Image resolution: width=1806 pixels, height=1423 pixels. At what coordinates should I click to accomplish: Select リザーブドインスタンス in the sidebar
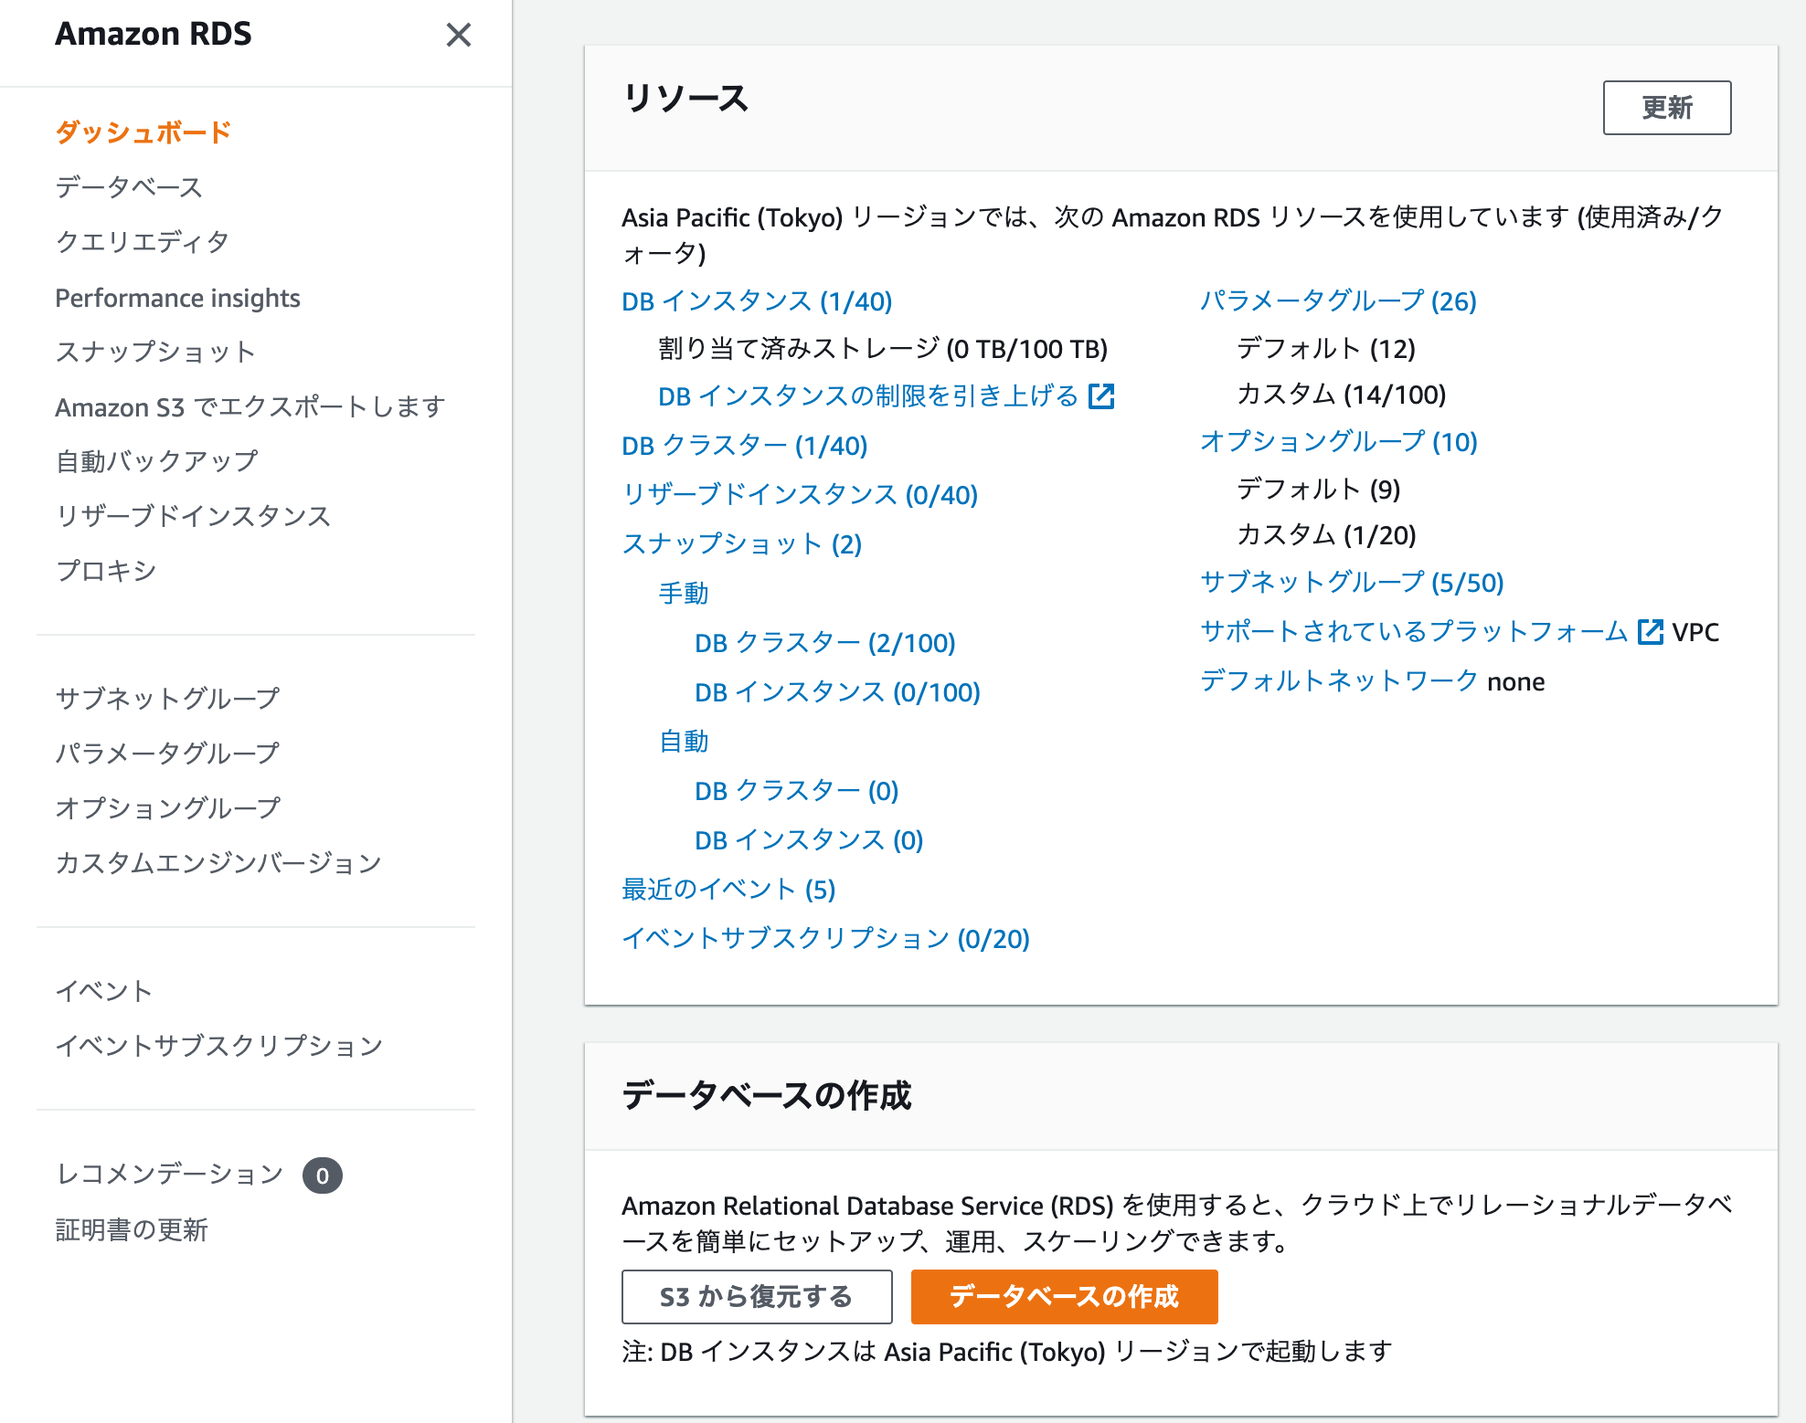tap(193, 516)
